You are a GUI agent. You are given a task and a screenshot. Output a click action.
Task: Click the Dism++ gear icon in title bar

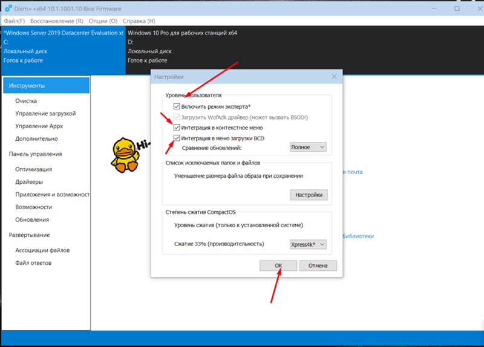[x=8, y=8]
